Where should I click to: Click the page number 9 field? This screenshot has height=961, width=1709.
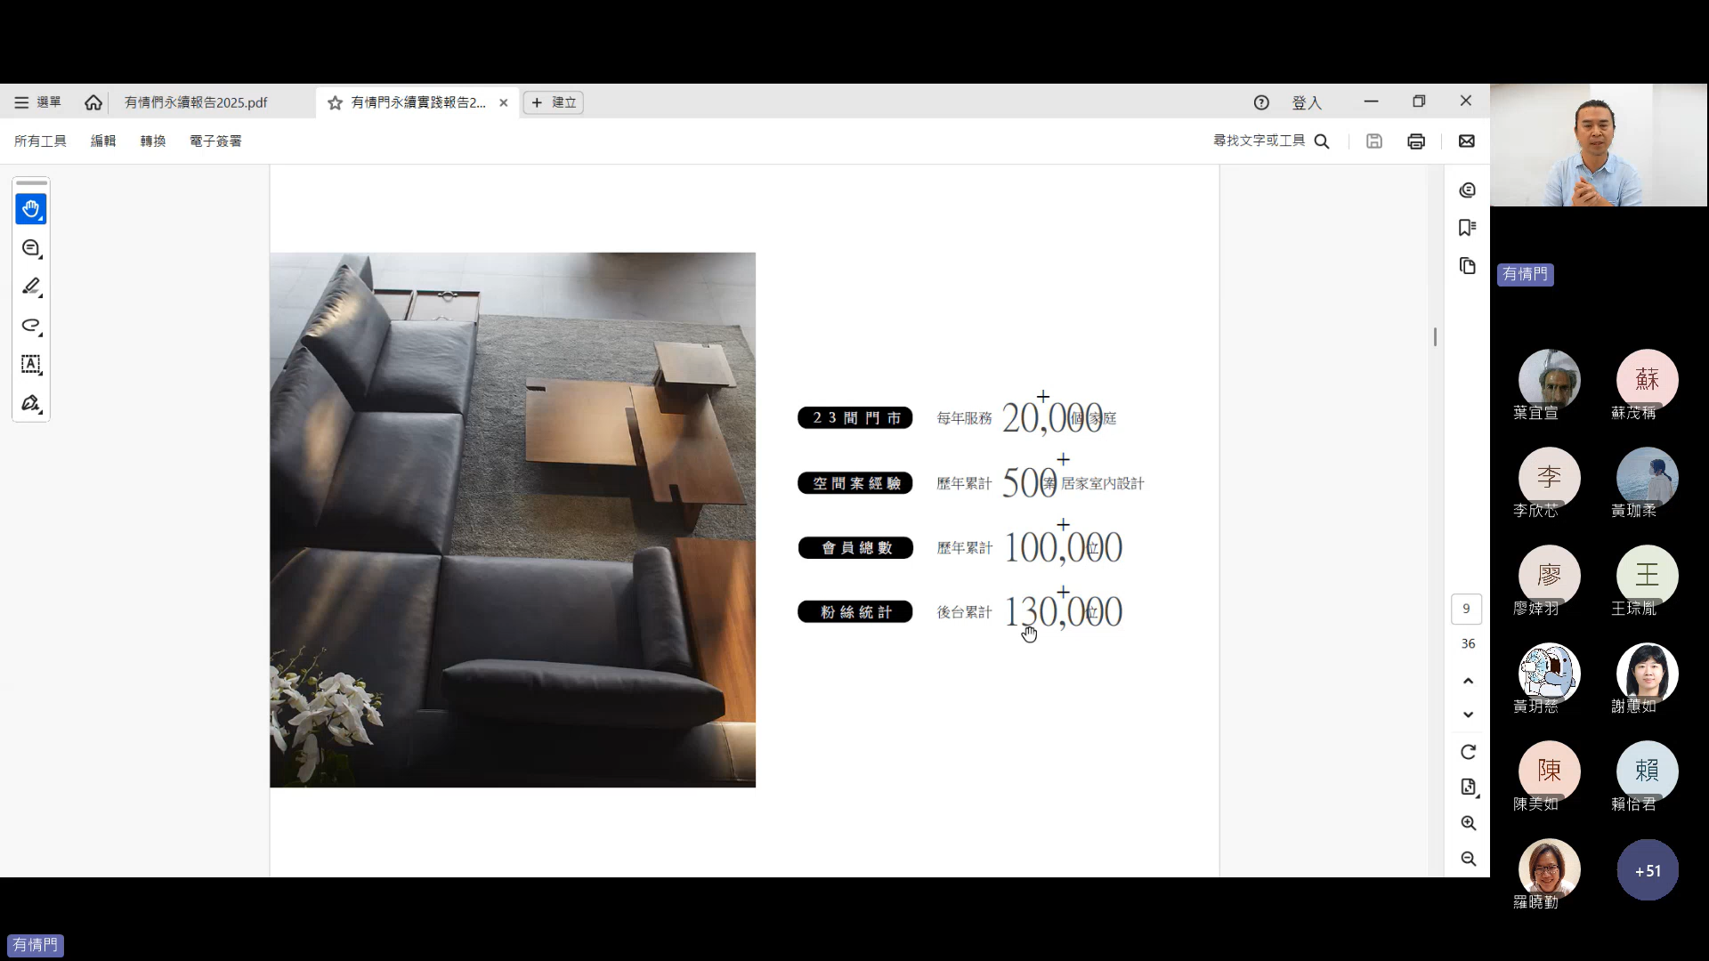coord(1466,609)
